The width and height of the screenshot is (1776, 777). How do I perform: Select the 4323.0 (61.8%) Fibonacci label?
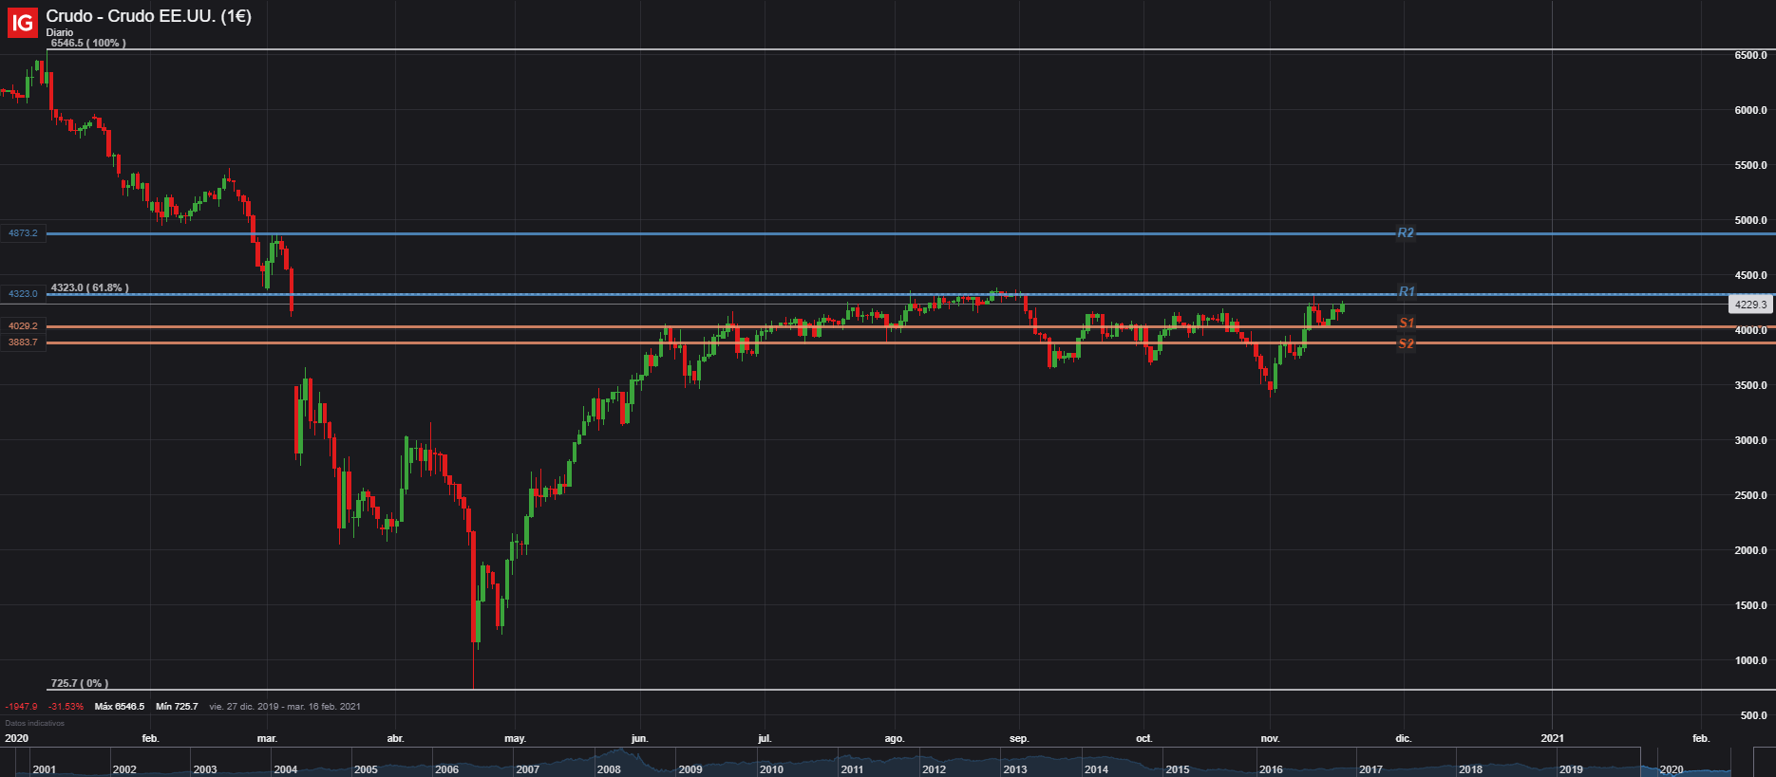90,287
